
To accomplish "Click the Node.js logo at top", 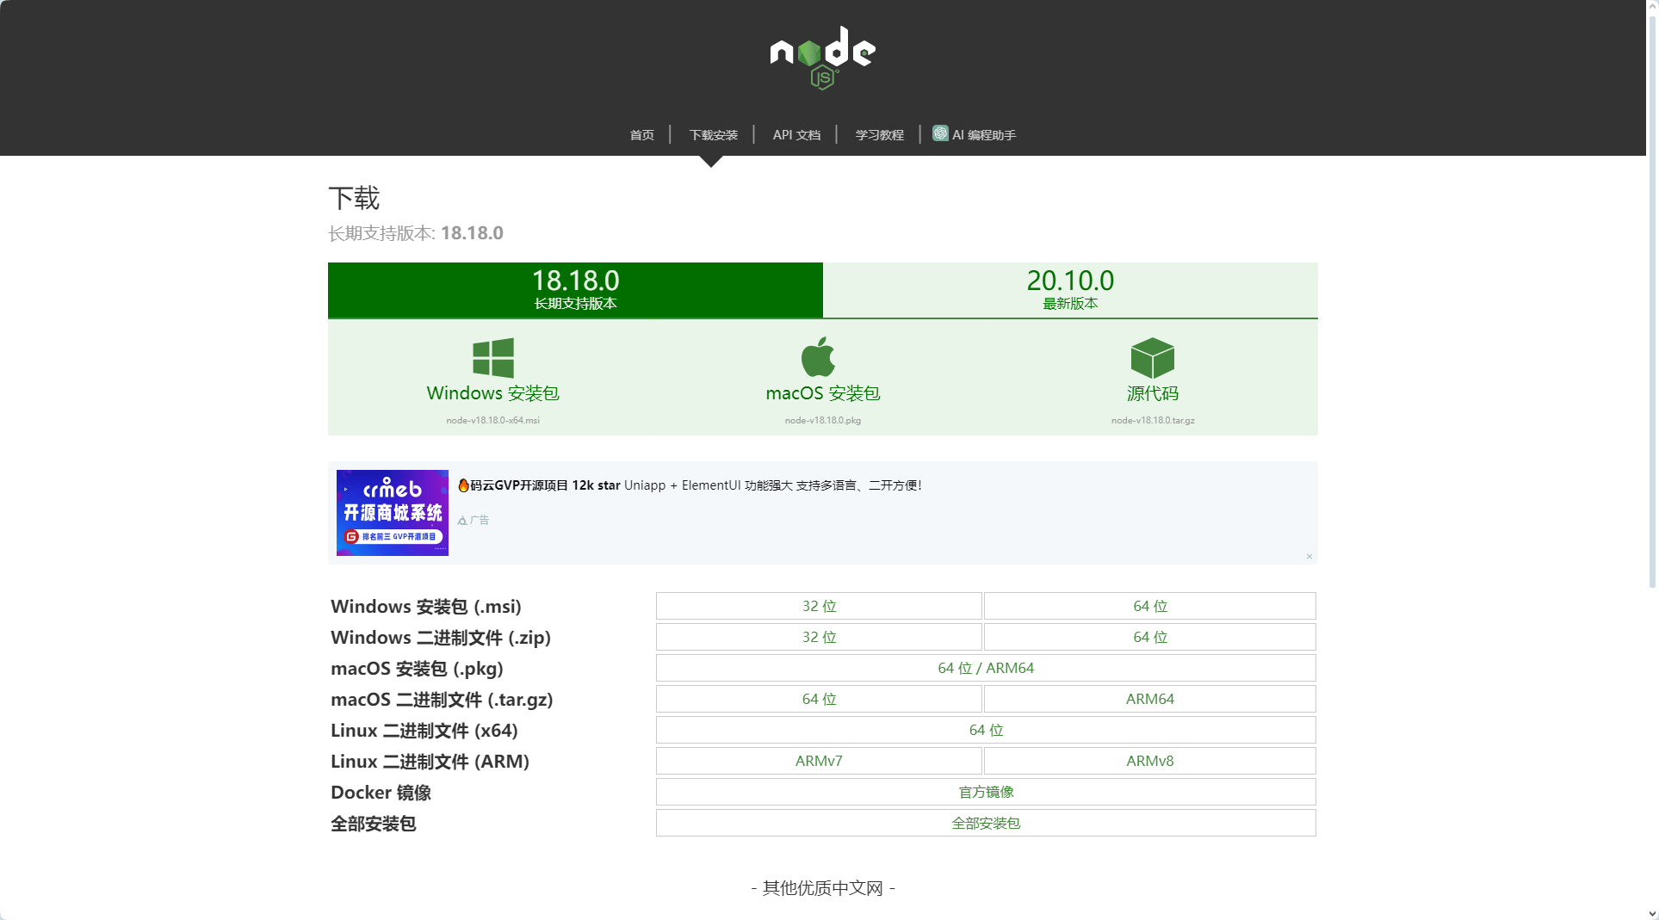I will [x=822, y=58].
